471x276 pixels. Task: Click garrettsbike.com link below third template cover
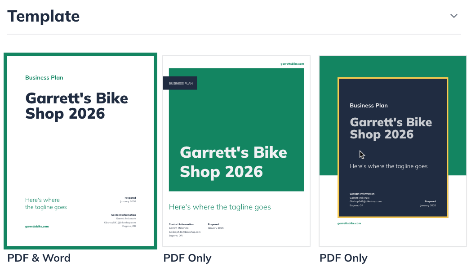coord(349,223)
